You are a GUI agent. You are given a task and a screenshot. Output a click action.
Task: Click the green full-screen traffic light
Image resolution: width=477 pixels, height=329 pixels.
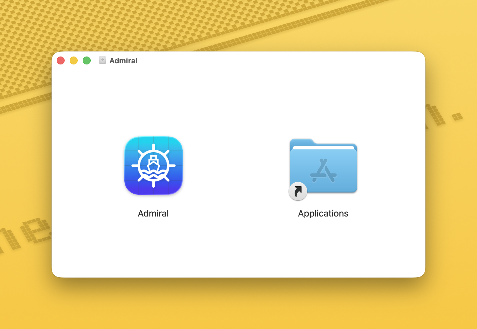pos(86,60)
